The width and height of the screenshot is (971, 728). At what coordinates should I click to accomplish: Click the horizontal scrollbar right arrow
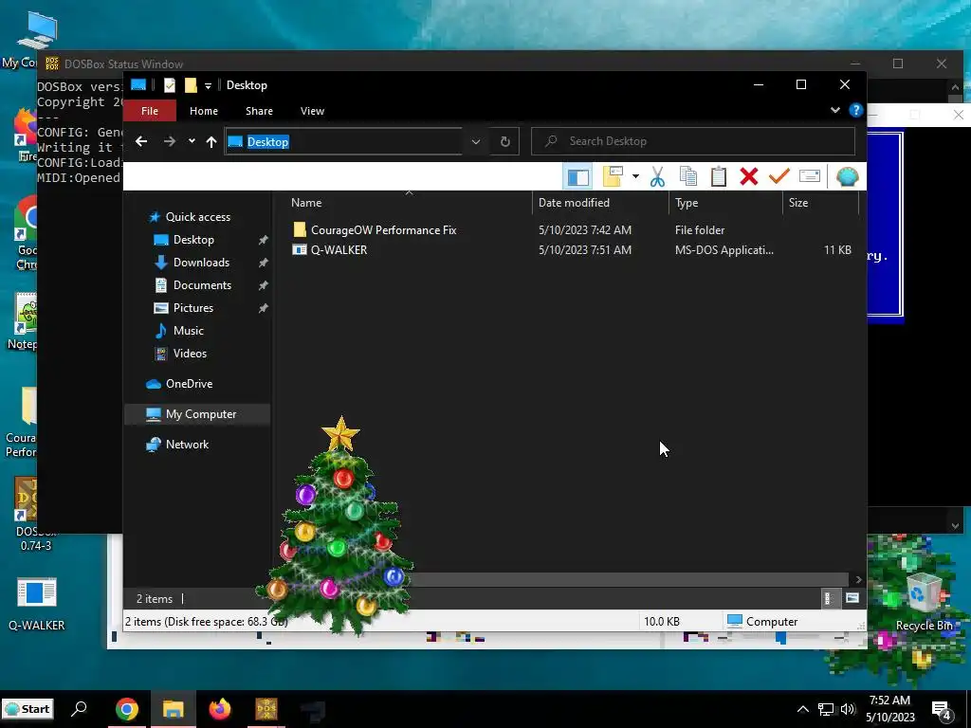coord(858,579)
